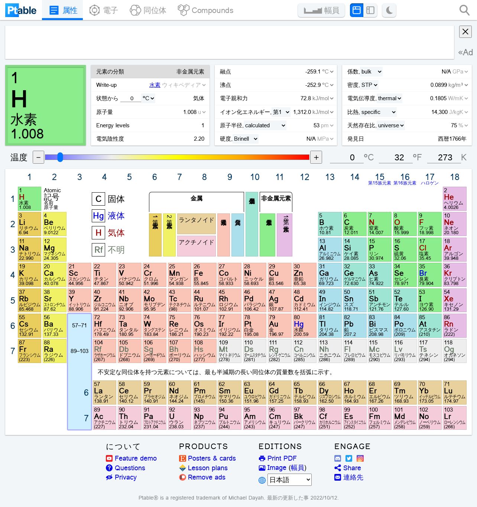Select the Mercury (Hg) element cell

(x=304, y=326)
